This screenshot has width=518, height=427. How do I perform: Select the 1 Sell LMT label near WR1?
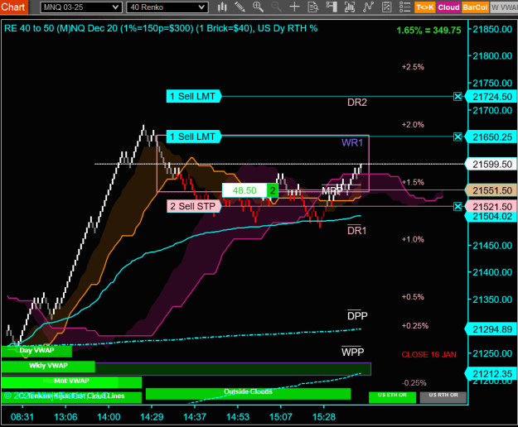pos(194,137)
